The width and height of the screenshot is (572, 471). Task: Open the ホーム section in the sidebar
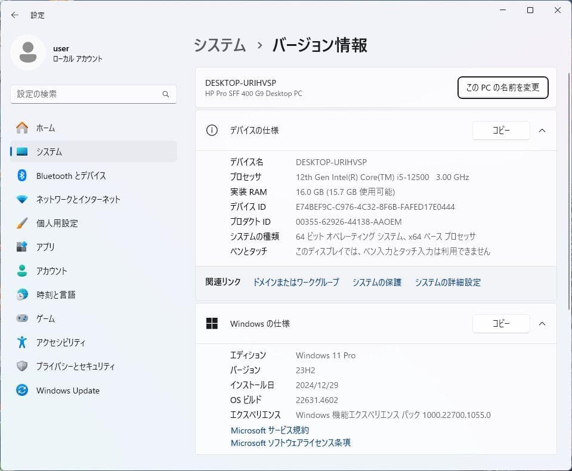(x=45, y=128)
